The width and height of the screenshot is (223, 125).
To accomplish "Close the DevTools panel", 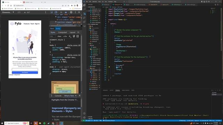I will 79,12.
